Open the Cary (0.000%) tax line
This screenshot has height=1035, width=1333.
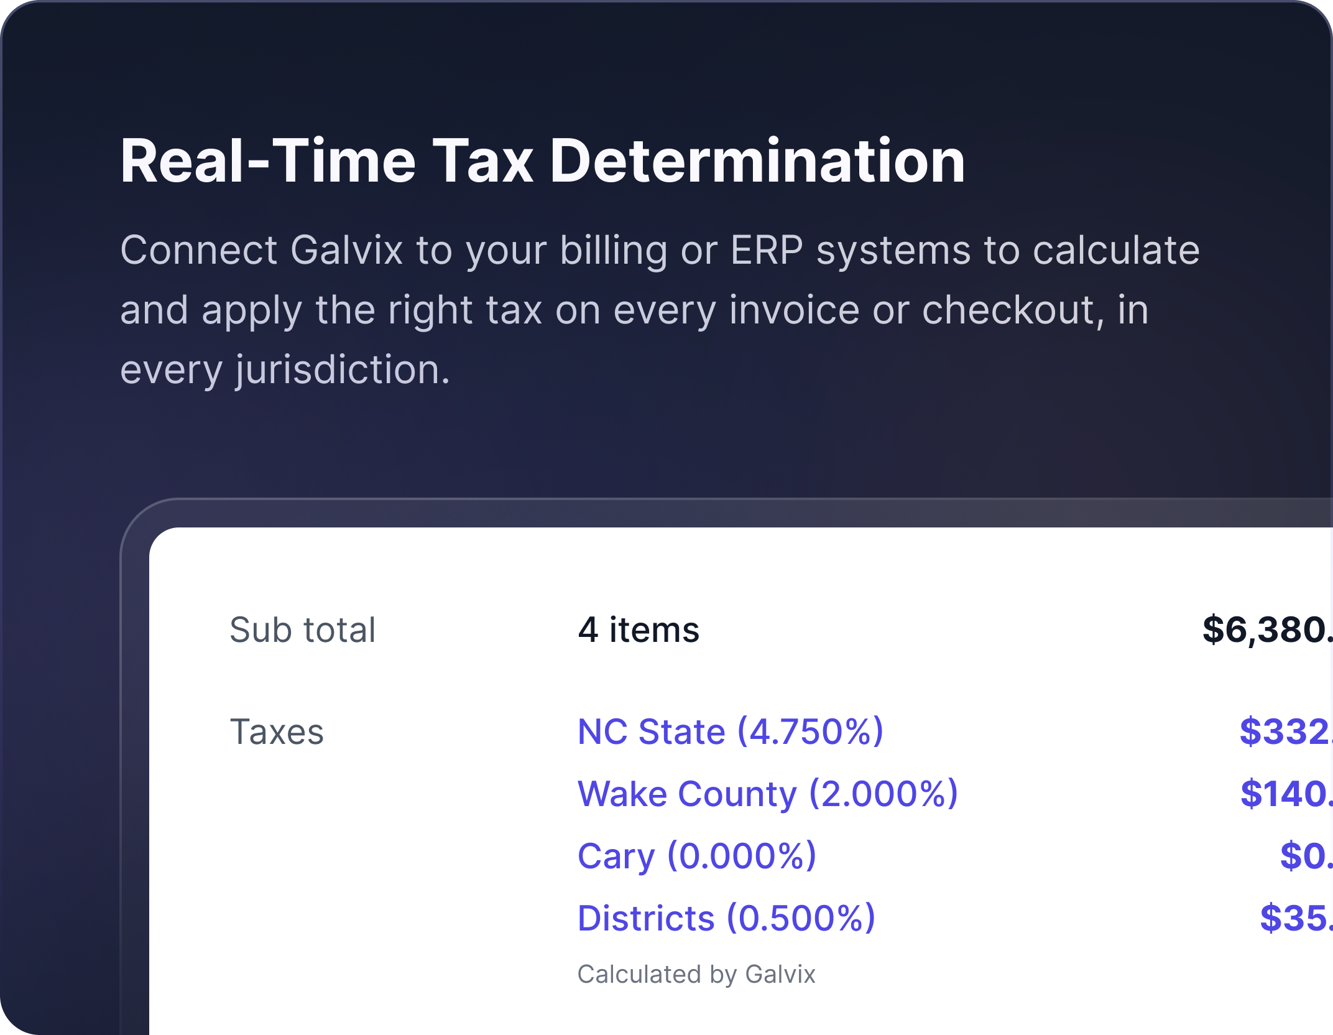pyautogui.click(x=696, y=856)
